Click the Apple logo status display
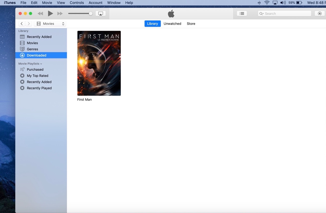 click(171, 13)
